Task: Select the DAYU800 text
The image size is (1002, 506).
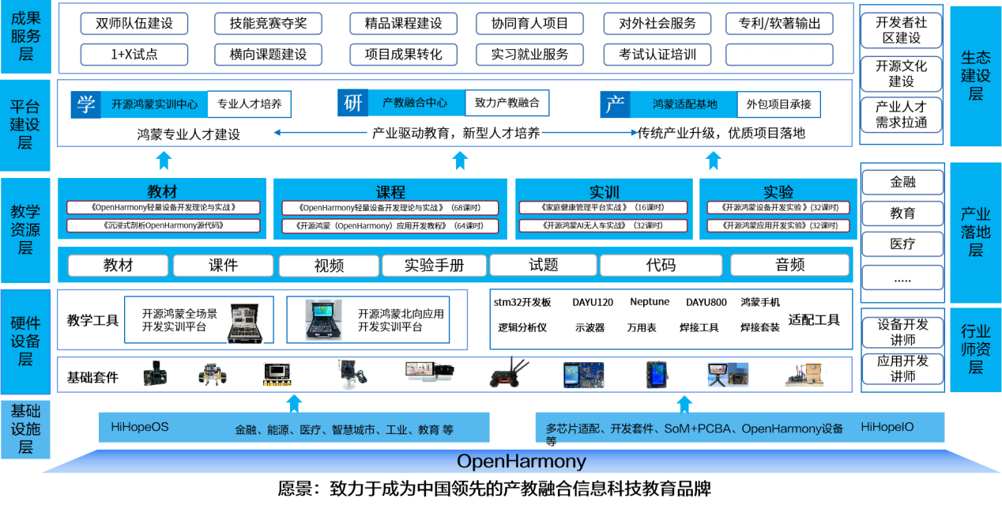Action: [706, 302]
